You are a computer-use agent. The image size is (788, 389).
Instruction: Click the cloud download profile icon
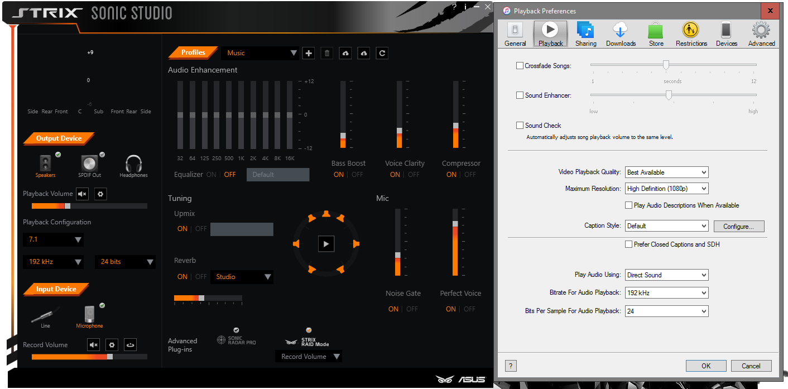pyautogui.click(x=364, y=53)
